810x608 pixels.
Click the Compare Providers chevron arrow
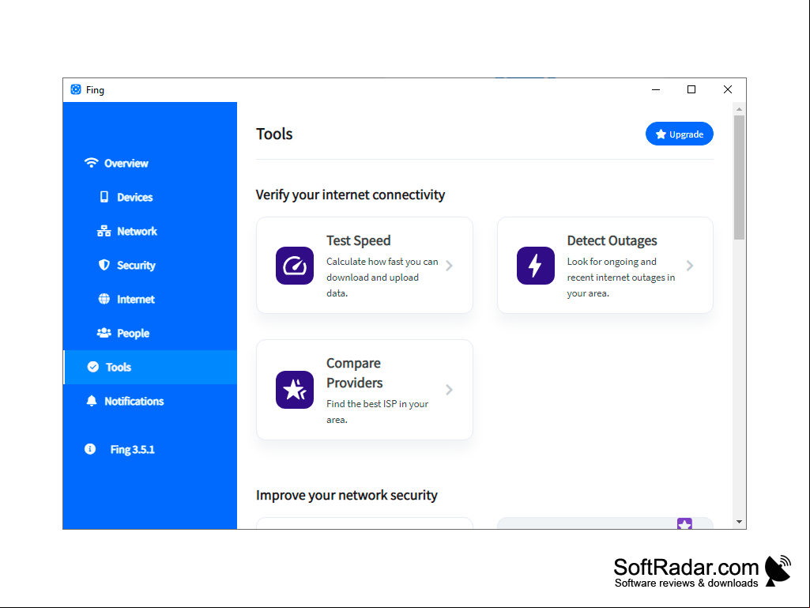coord(450,389)
